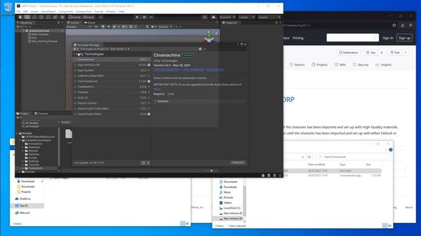Open the Window menu
This screenshot has height=236, width=421.
(x=111, y=12)
